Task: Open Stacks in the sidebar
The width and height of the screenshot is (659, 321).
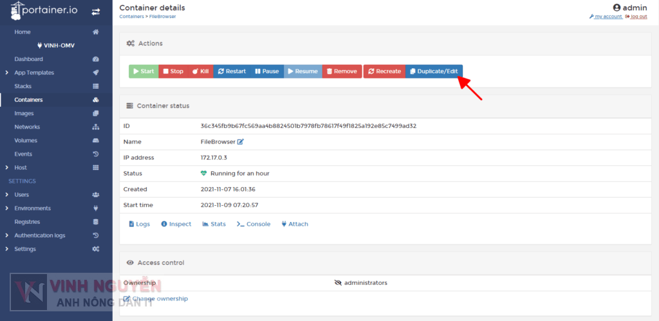Action: click(x=23, y=86)
